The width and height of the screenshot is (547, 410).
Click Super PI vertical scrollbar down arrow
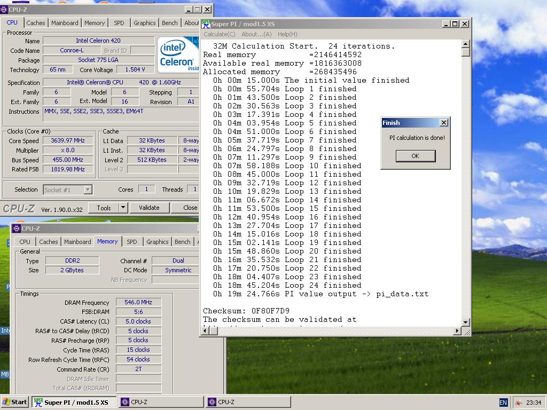coord(466,322)
